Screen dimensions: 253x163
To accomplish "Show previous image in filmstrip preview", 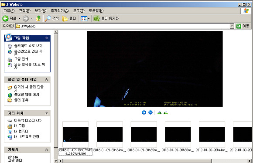I will point(144,112).
